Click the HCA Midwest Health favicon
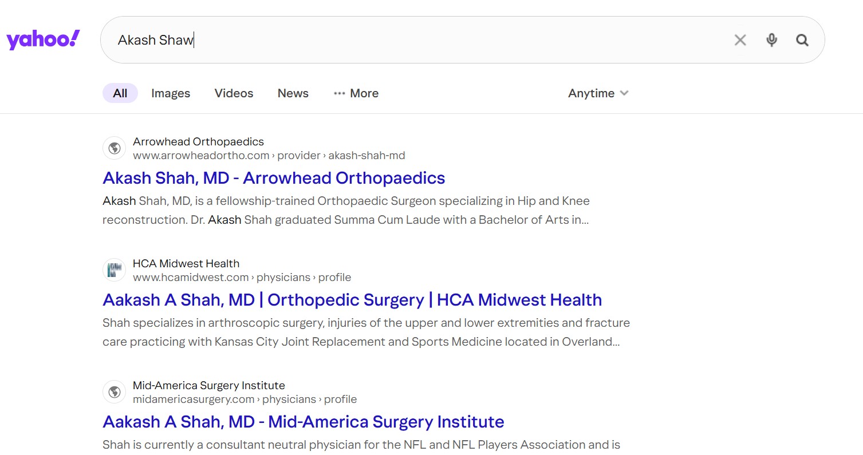 click(x=115, y=270)
